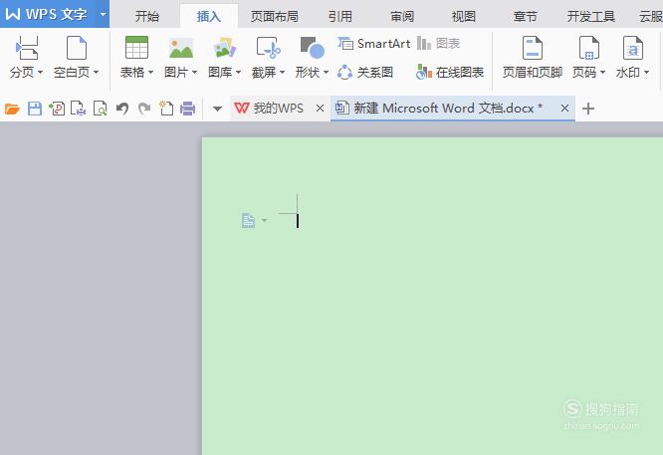Click the screenshot (截屏) icon
The height and width of the screenshot is (455, 663).
click(x=269, y=48)
